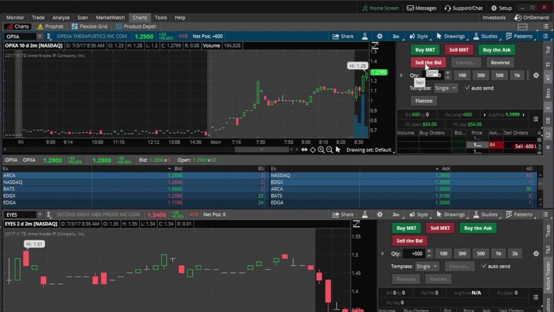Open Template Single dropdown in OPXA panel
This screenshot has width=554, height=312.
pos(445,88)
